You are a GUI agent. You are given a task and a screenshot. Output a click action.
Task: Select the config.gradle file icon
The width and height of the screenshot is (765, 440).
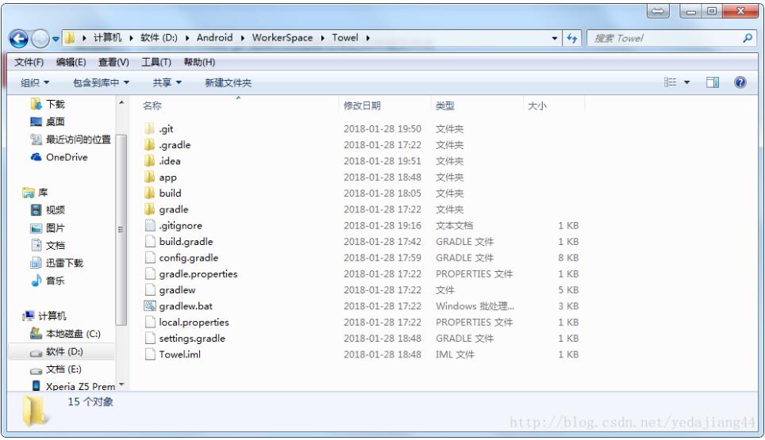150,258
